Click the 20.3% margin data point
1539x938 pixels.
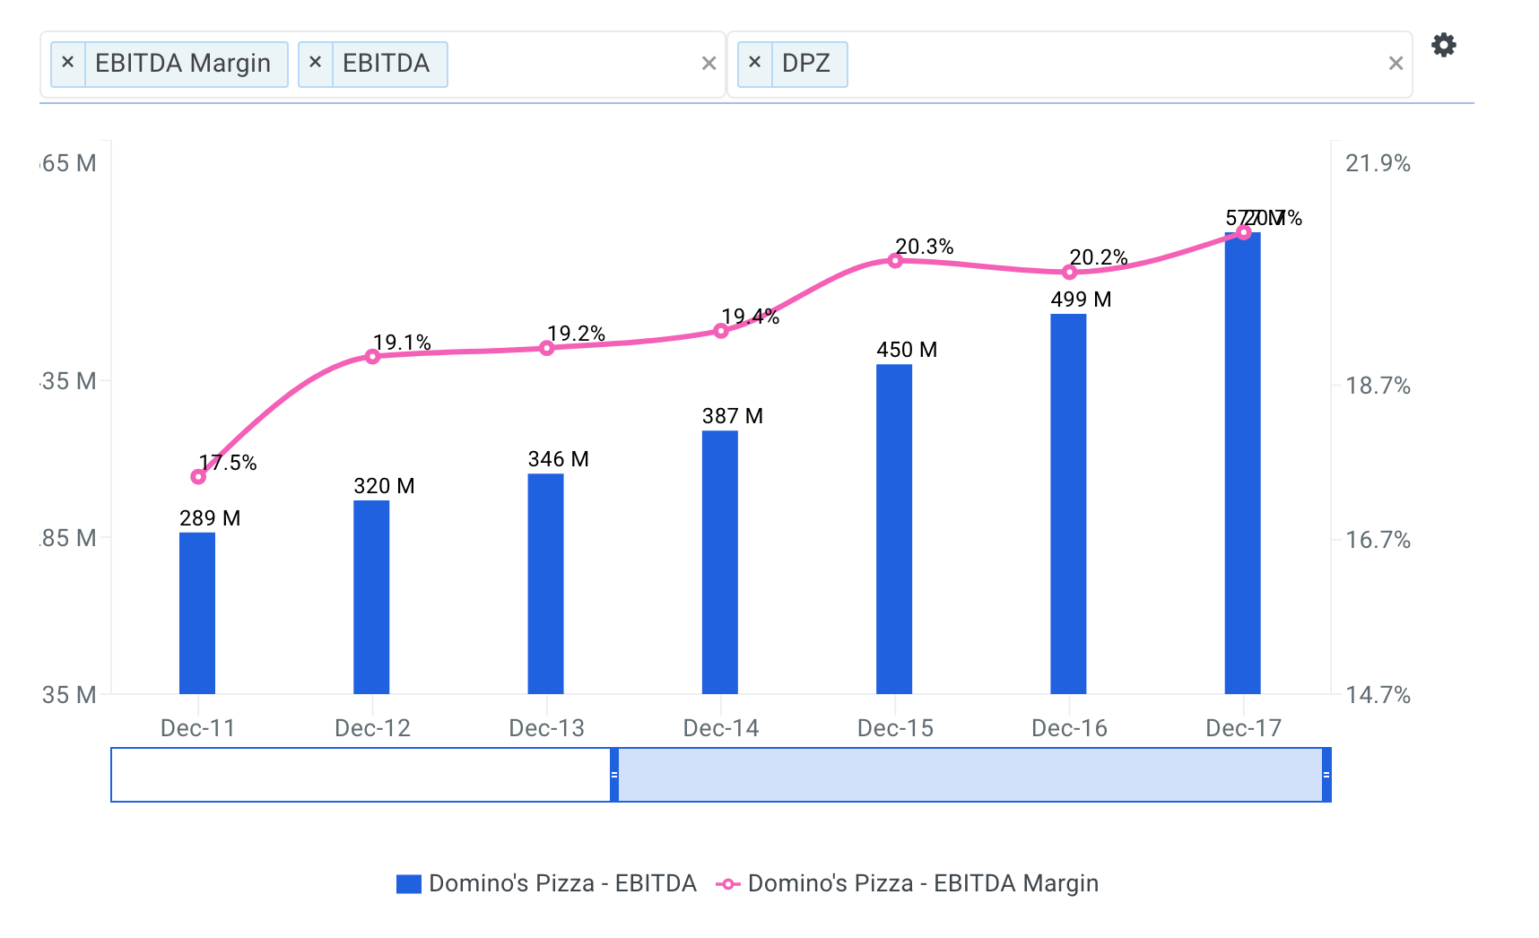[895, 261]
